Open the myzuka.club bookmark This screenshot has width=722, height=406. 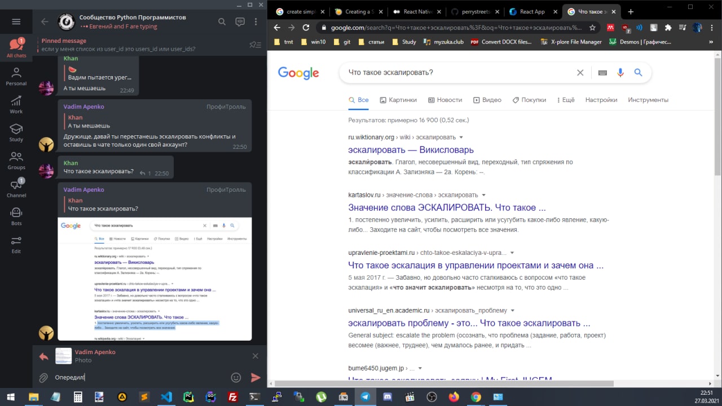pyautogui.click(x=443, y=42)
